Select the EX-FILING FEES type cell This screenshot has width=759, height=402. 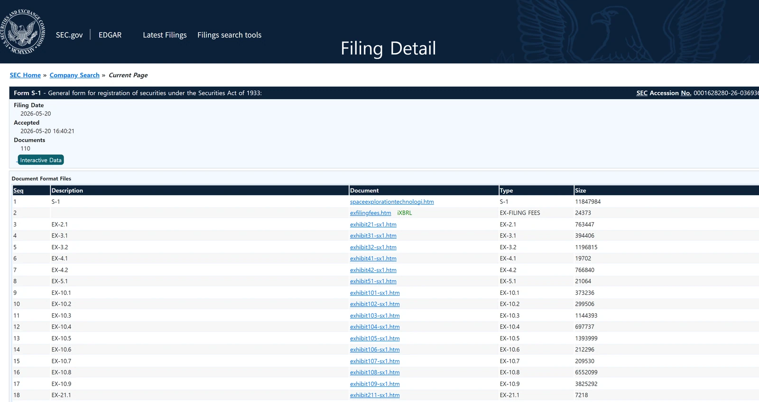(520, 213)
